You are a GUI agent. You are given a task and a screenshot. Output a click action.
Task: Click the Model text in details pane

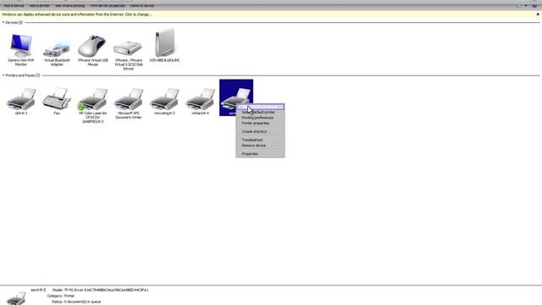point(100,290)
